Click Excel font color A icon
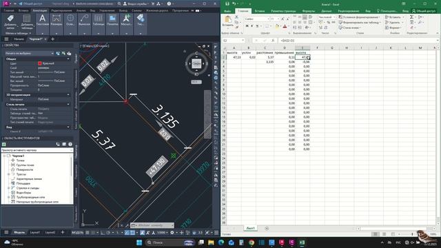 [285, 26]
